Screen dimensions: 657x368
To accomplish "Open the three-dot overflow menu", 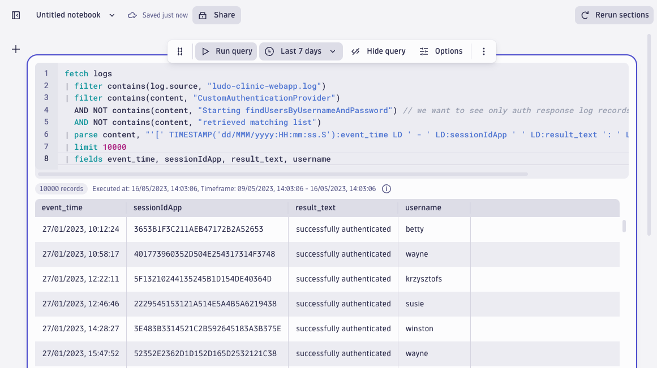I will (484, 51).
